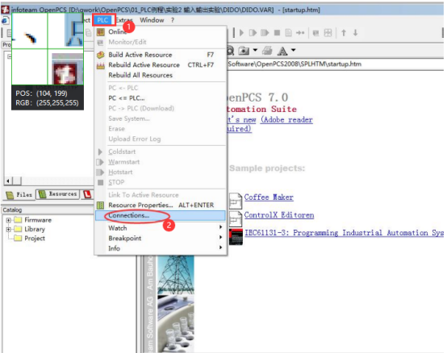Switch to the Files tab
Viewport: 447px width, 353px height.
click(x=19, y=195)
